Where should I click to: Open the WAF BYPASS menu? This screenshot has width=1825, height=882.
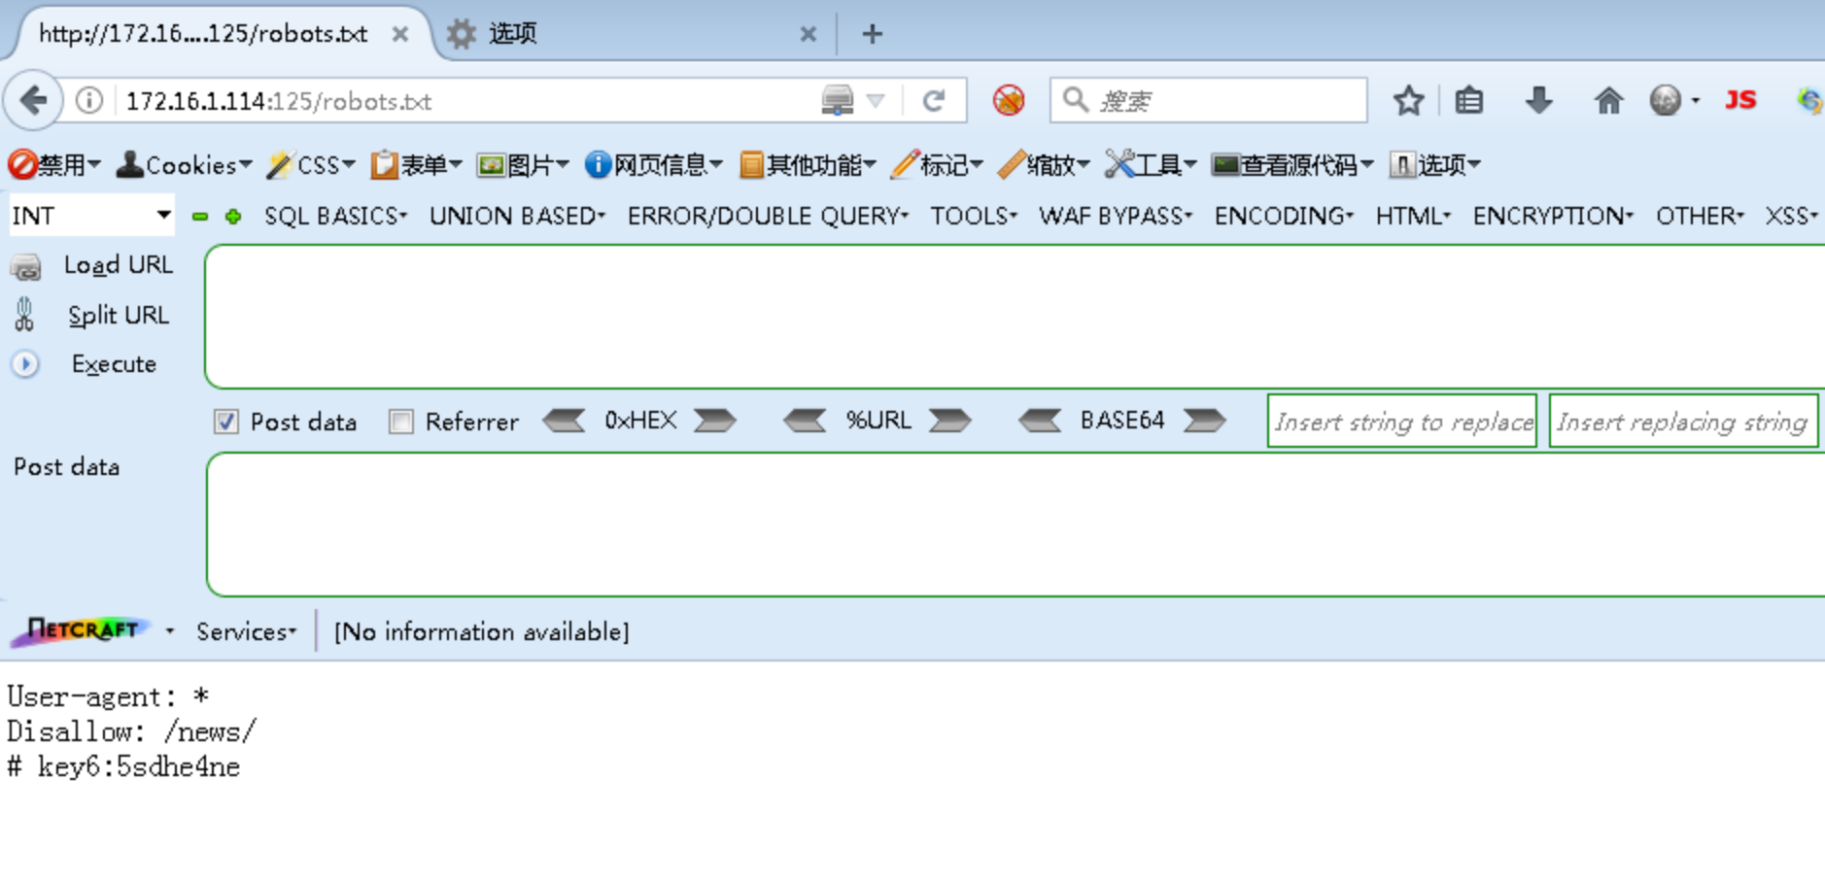[1115, 216]
